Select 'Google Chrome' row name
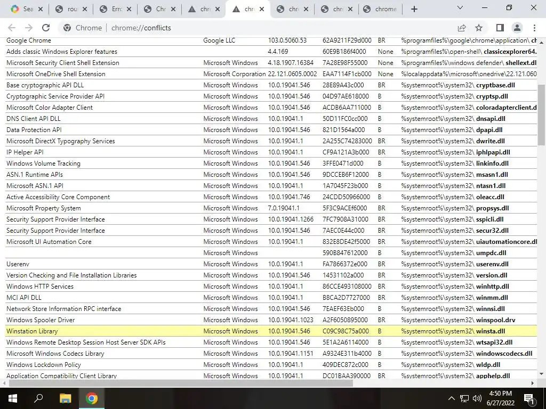 29,40
